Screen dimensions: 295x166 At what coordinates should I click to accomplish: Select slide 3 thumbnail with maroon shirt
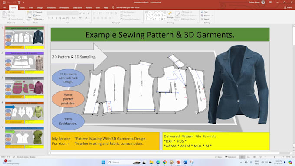click(24, 88)
